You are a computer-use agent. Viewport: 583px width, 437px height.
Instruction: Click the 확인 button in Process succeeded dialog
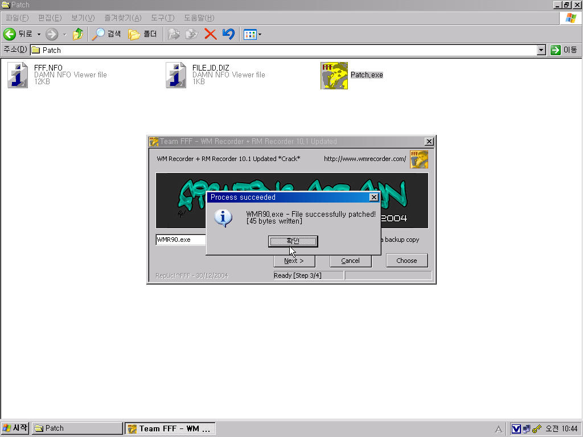(293, 241)
